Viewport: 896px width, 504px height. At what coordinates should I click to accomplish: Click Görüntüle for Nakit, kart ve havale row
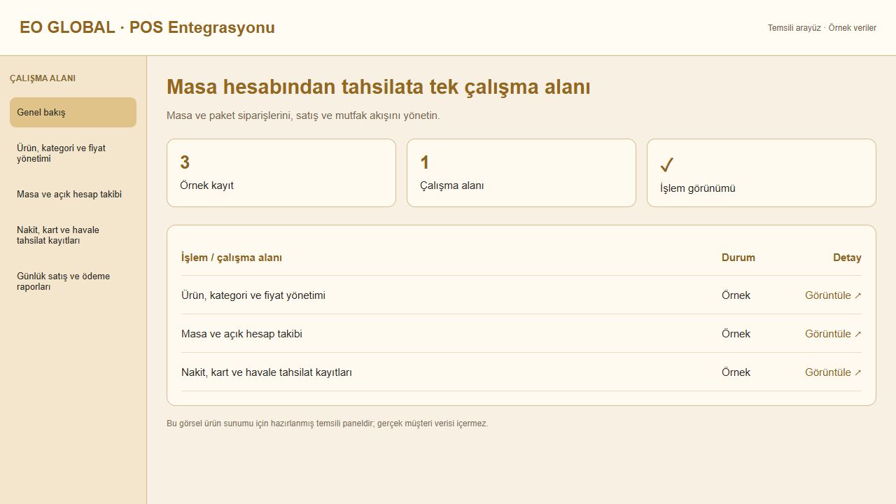click(833, 372)
